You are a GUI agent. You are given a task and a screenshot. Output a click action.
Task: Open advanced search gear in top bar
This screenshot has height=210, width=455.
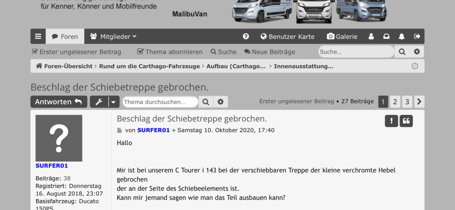click(x=417, y=52)
